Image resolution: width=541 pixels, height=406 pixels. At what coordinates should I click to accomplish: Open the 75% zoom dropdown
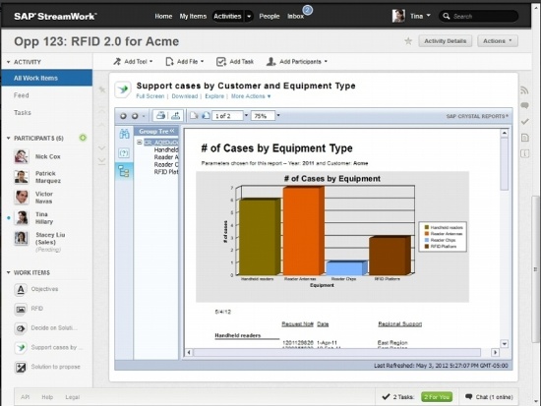coord(278,116)
